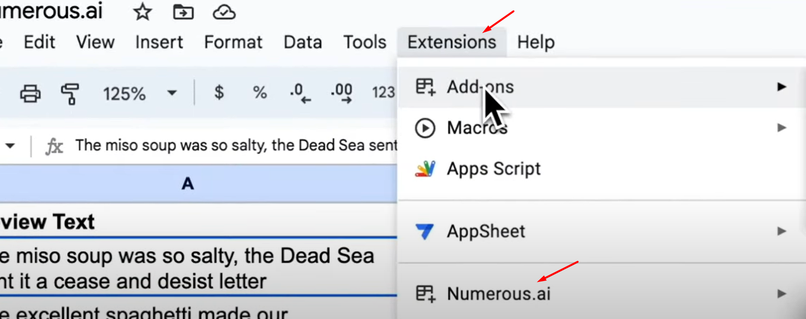The image size is (806, 319).
Task: Click the move to folder icon
Action: pyautogui.click(x=183, y=12)
